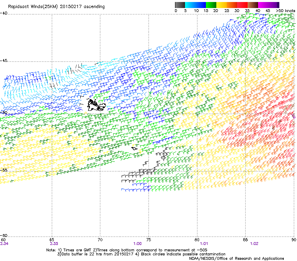Viewport: 297px width, 261px height.
Task: Click the brown 35-40 knots legend segment
Action: coord(253,5)
